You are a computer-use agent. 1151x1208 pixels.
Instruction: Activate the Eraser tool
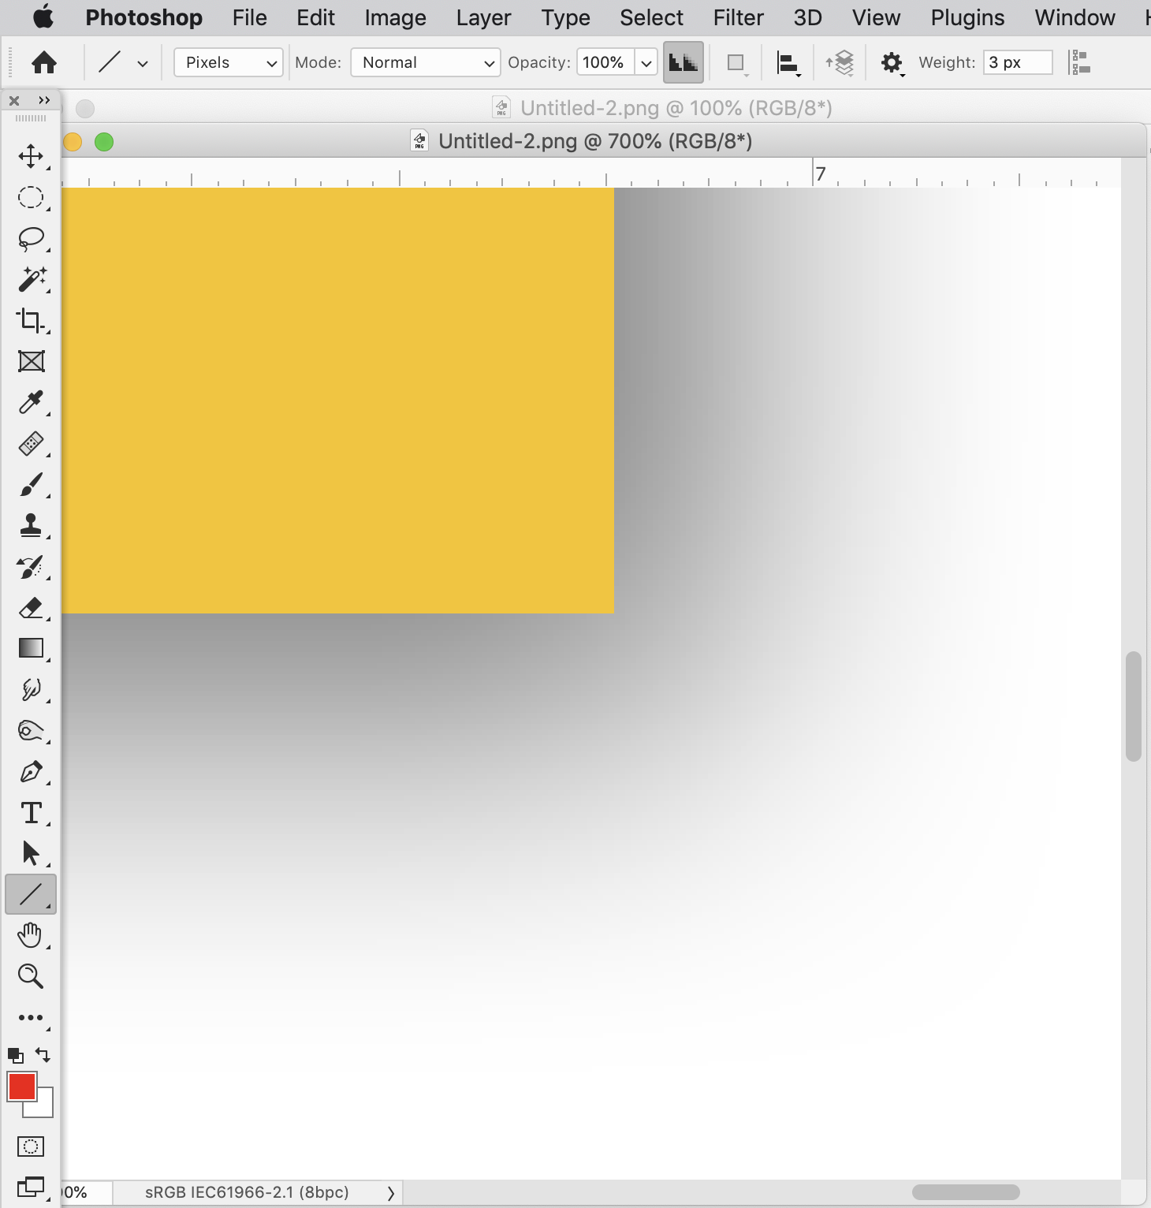coord(31,608)
